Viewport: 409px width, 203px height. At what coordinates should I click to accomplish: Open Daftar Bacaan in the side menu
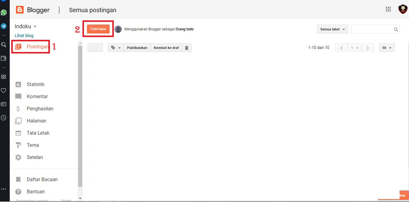point(36,179)
